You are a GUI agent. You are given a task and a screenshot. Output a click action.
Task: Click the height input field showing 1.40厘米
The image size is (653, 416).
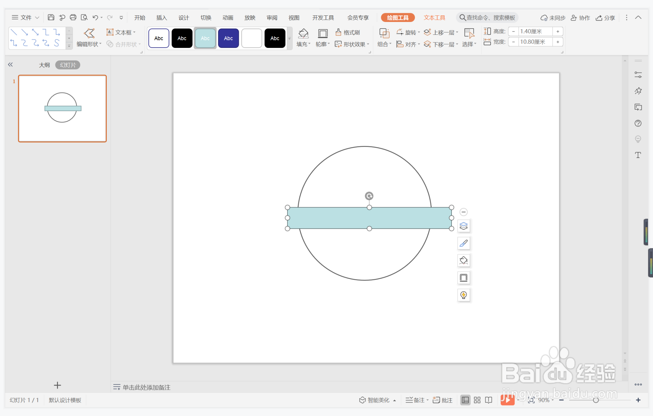535,31
